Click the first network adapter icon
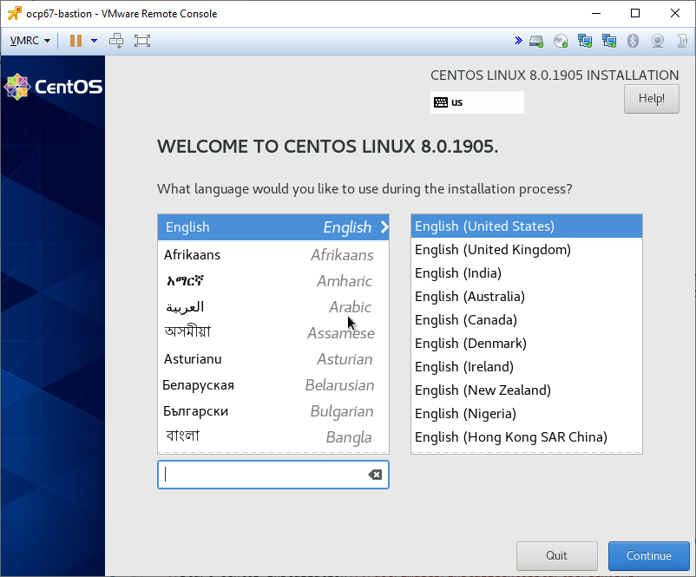The height and width of the screenshot is (577, 696). pyautogui.click(x=585, y=42)
